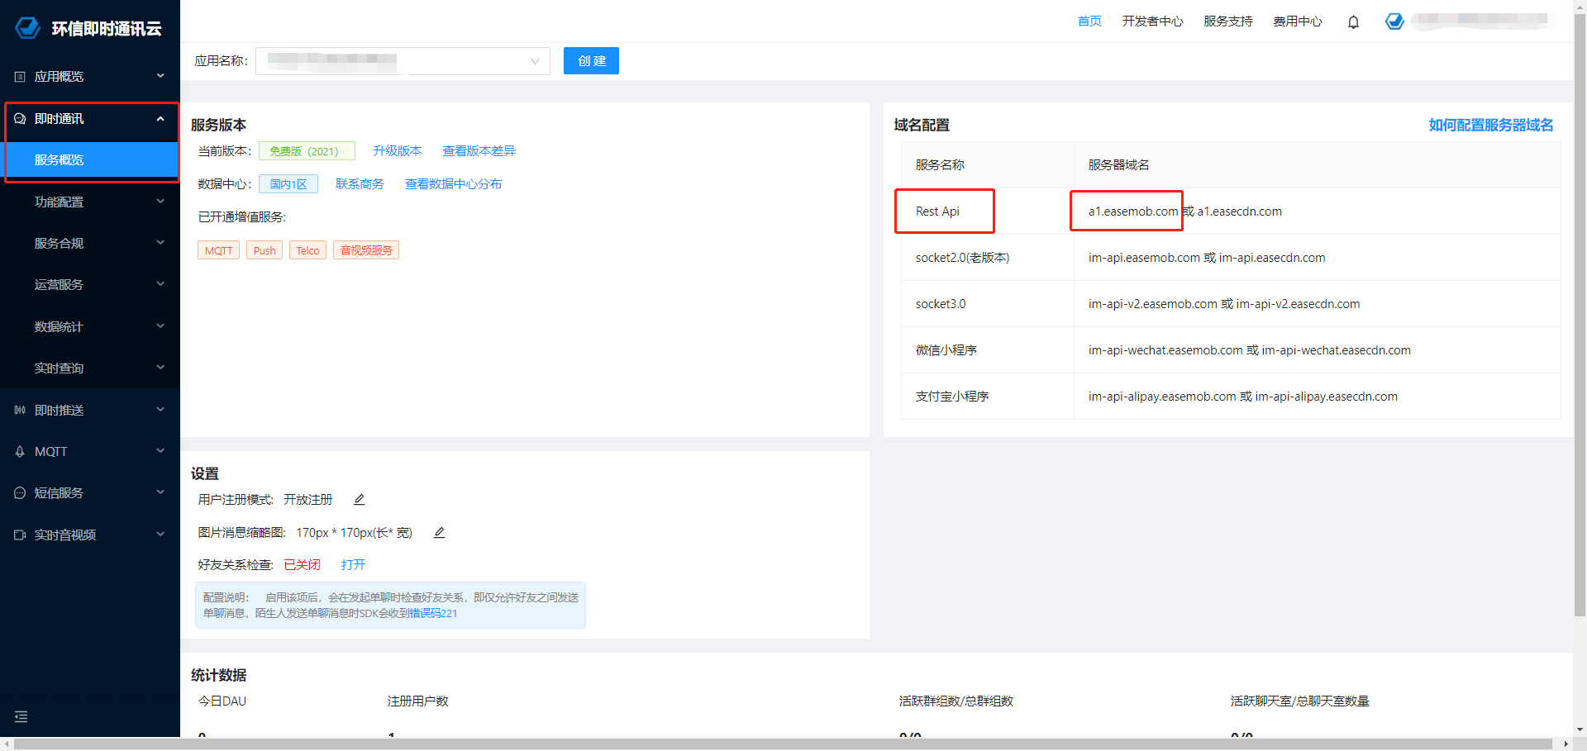
Task: Click 开放注册 registration mode value
Action: tap(307, 500)
